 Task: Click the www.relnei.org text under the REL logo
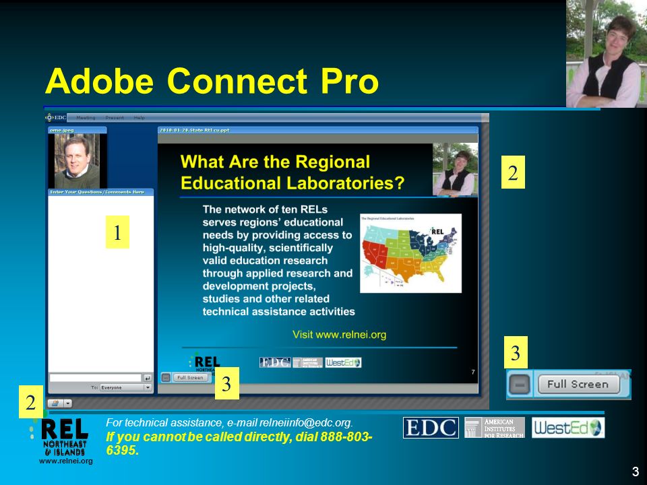[x=65, y=461]
